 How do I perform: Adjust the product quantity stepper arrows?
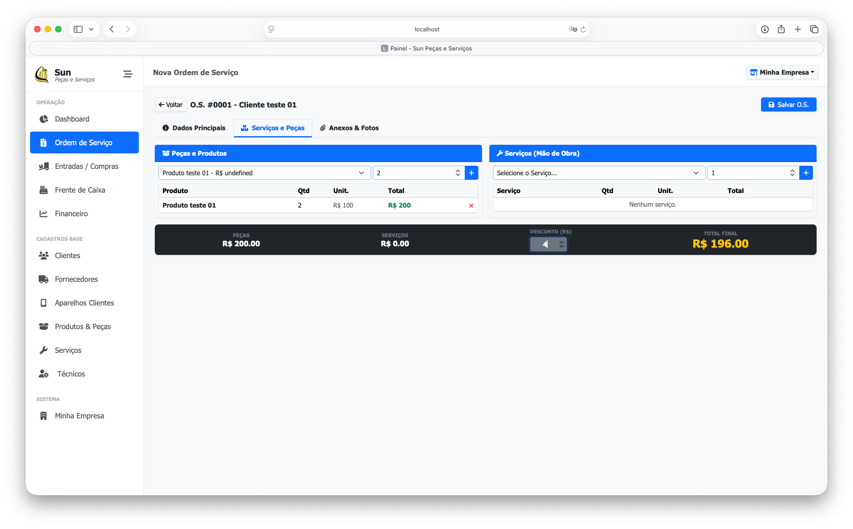(x=457, y=173)
